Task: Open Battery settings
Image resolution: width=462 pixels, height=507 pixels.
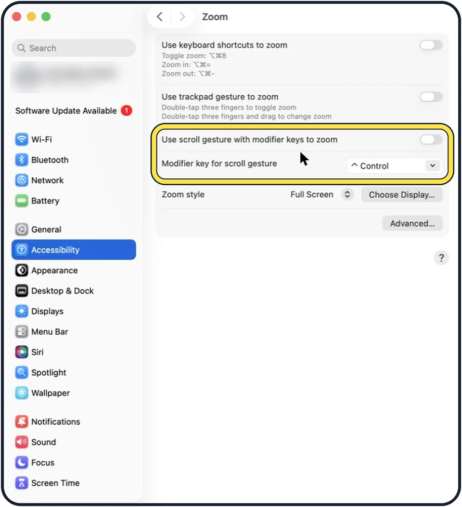Action: pos(74,201)
